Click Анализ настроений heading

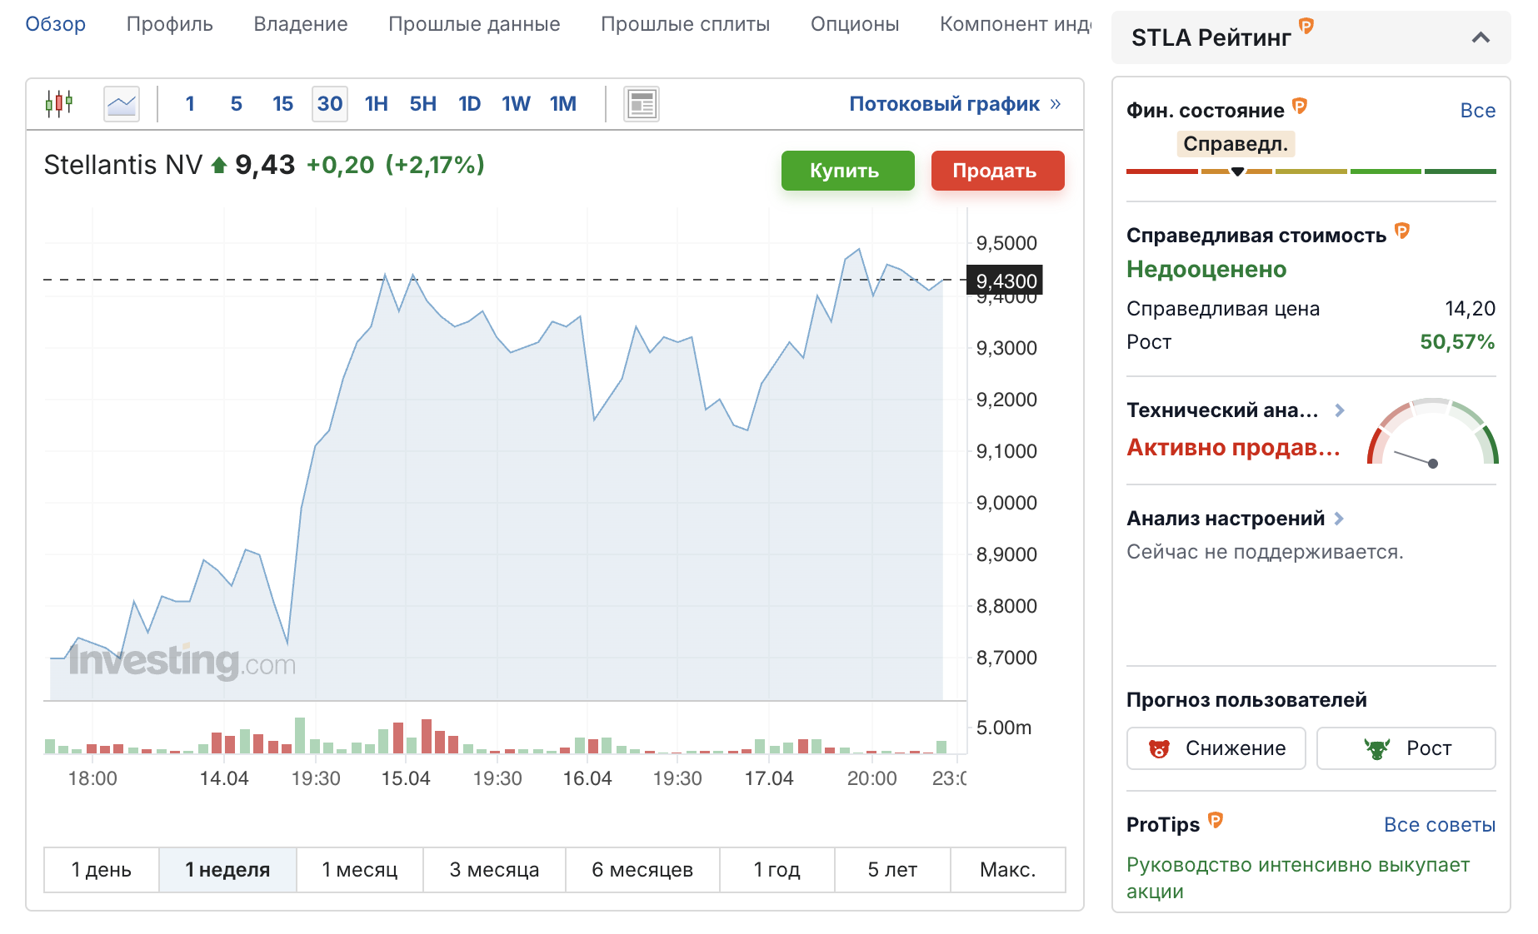[1226, 519]
